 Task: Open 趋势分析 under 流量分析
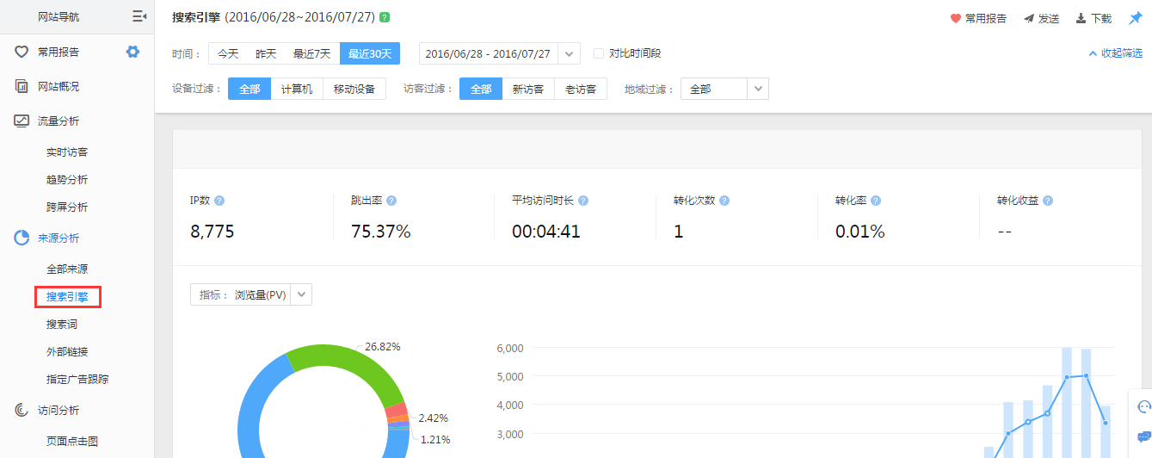pos(67,180)
